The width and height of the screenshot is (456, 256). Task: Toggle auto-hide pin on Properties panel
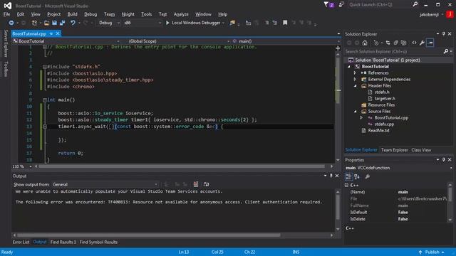pyautogui.click(x=443, y=159)
